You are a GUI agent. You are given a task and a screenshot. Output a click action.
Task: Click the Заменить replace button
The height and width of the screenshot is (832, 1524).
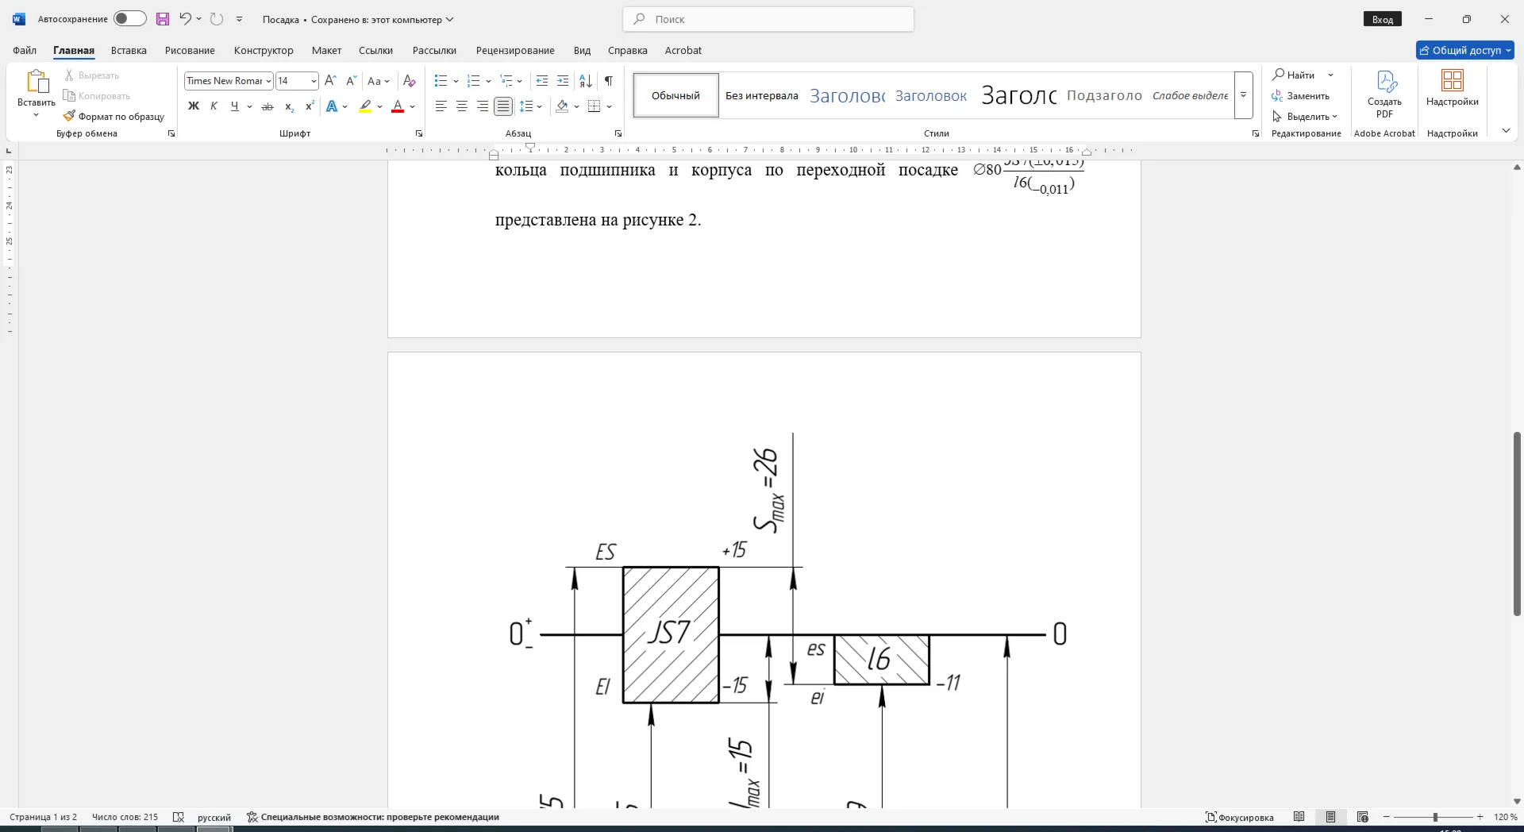1301,96
